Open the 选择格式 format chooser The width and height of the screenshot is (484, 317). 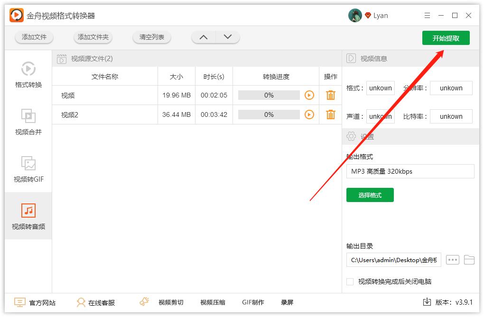pos(370,194)
